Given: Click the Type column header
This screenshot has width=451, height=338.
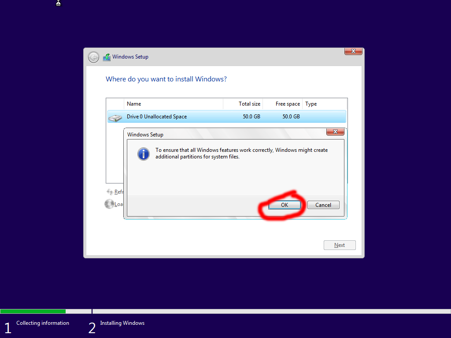Looking at the screenshot, I should click(x=325, y=104).
